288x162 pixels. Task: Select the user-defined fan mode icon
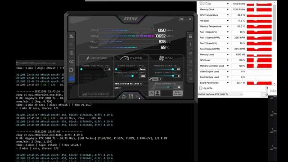(x=157, y=93)
